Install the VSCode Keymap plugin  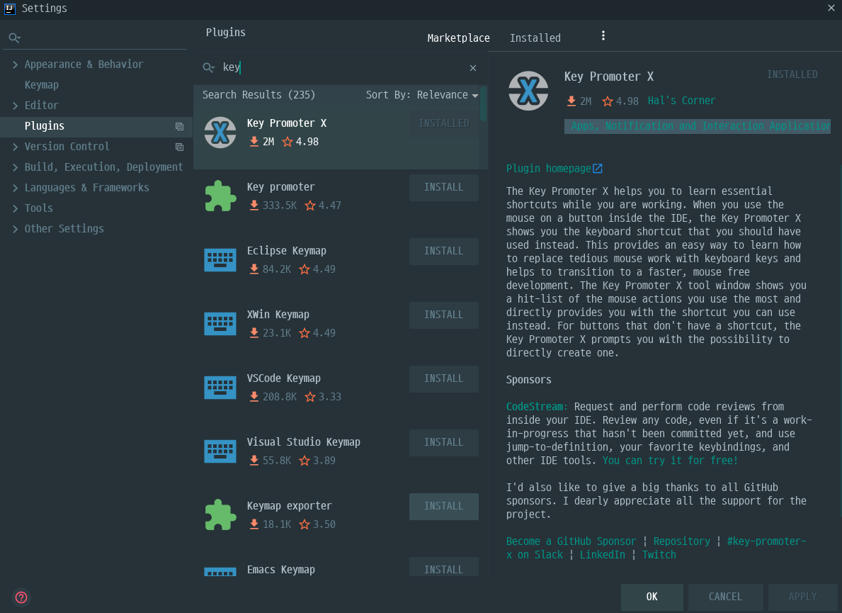[x=443, y=378]
